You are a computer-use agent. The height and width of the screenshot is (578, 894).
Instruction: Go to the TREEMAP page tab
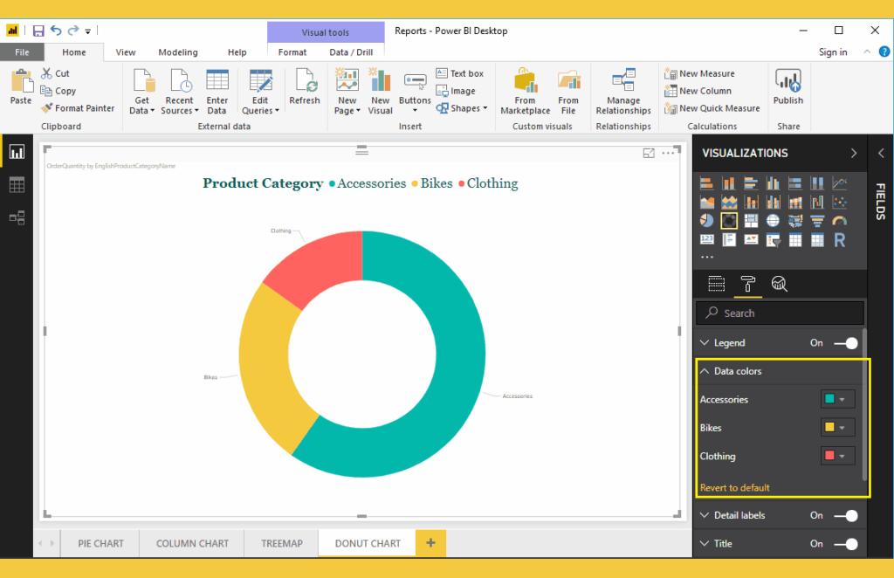point(282,543)
